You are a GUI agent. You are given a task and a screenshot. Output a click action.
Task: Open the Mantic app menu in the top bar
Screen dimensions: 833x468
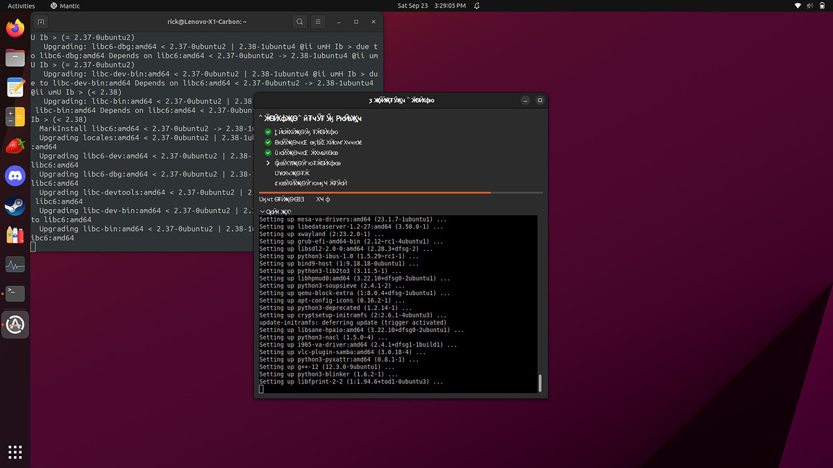65,6
